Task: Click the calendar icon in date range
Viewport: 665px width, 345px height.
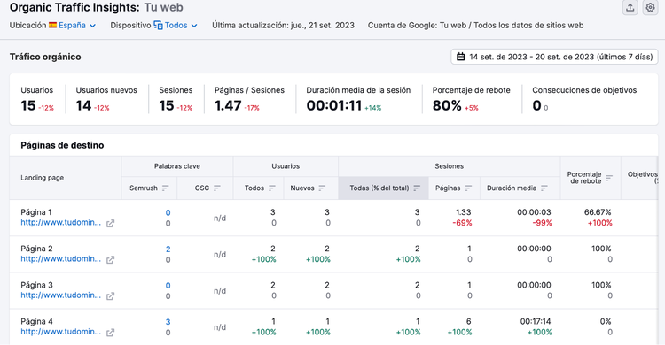Action: coord(460,57)
